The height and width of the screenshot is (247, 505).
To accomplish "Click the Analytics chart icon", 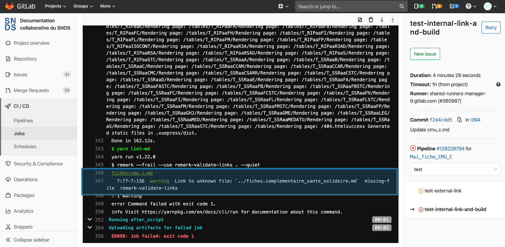I will pyautogui.click(x=8, y=211).
